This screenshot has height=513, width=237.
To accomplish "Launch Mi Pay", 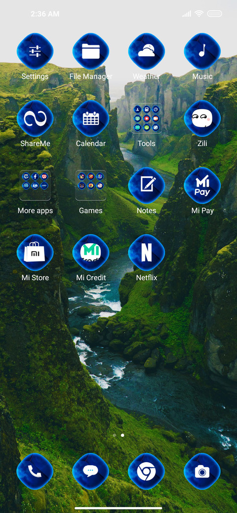I will 202,185.
